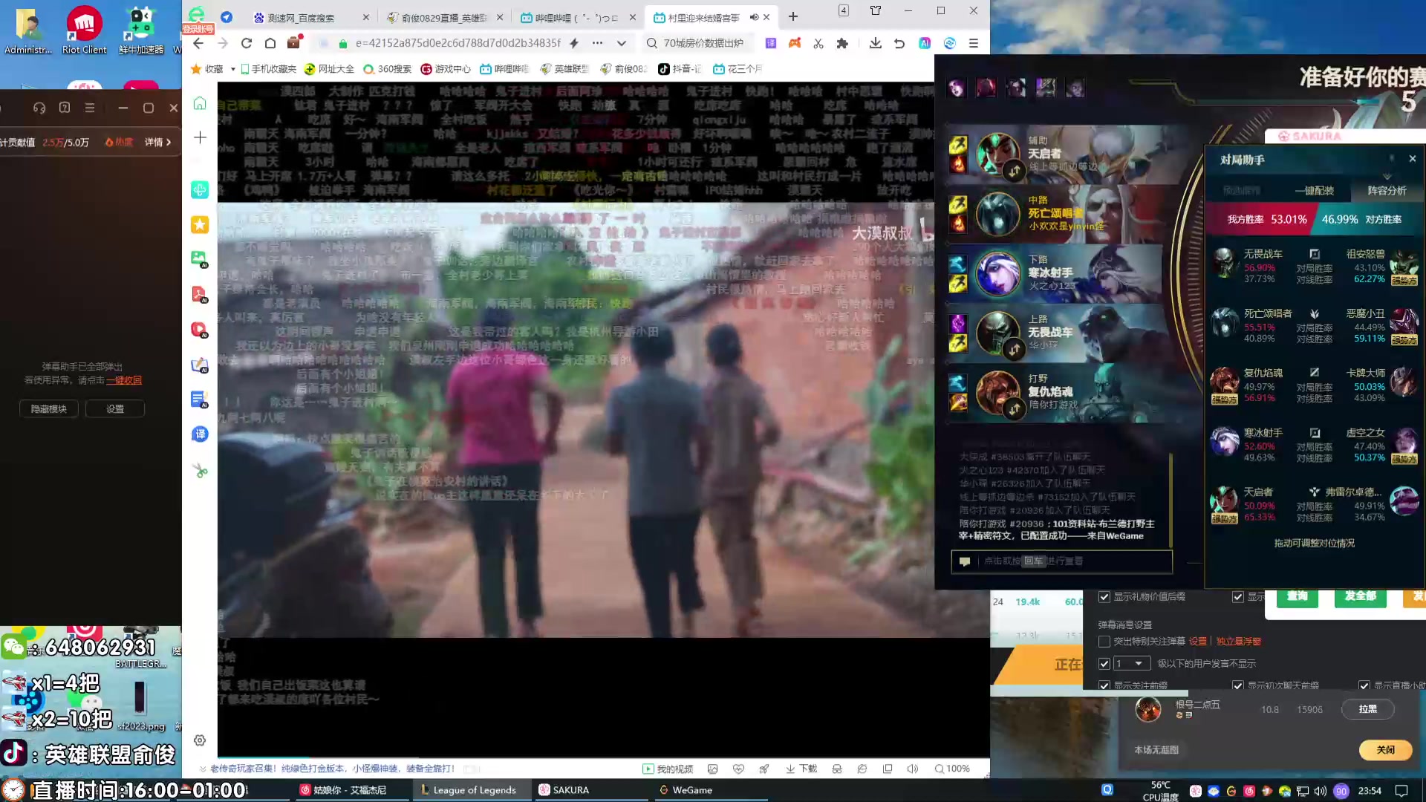
Task: Click the 设置 button in left panel
Action: tap(115, 409)
